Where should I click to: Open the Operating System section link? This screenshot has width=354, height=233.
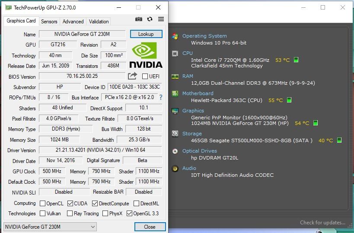(204, 36)
